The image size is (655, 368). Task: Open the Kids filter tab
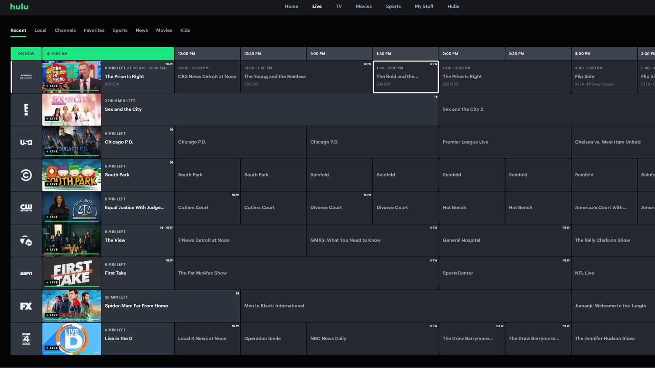click(x=185, y=30)
